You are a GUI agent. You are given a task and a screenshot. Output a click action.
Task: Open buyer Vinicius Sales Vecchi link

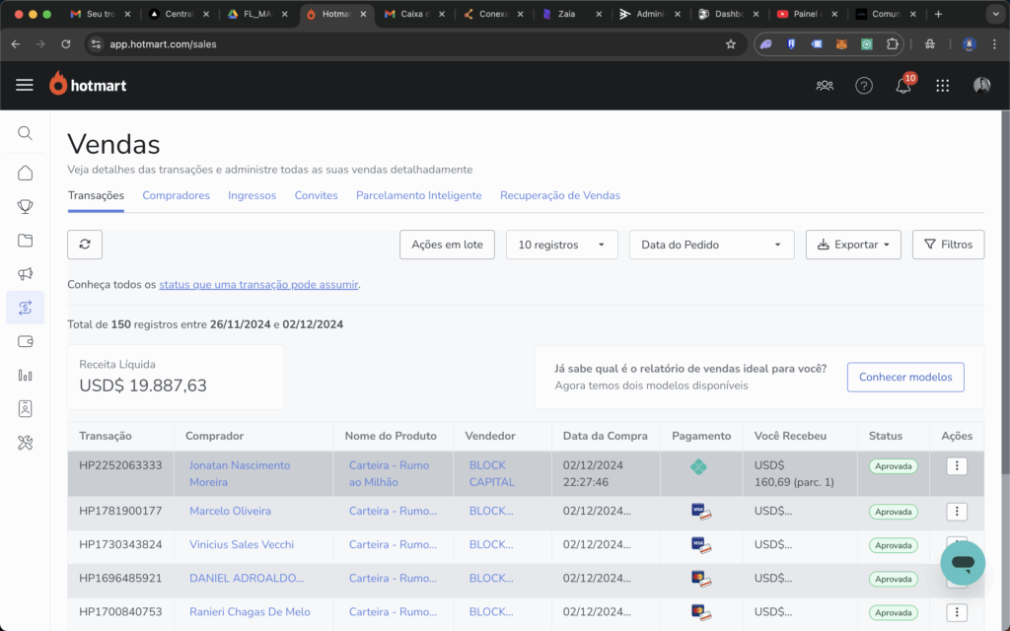click(x=242, y=544)
